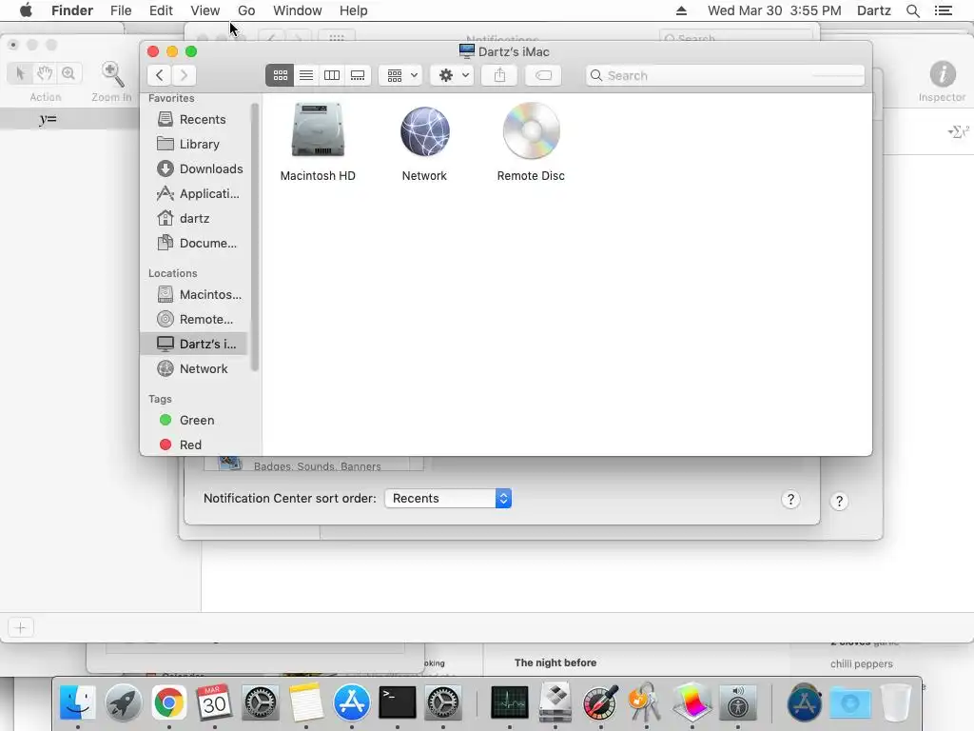Open the Action gear menu

click(452, 75)
